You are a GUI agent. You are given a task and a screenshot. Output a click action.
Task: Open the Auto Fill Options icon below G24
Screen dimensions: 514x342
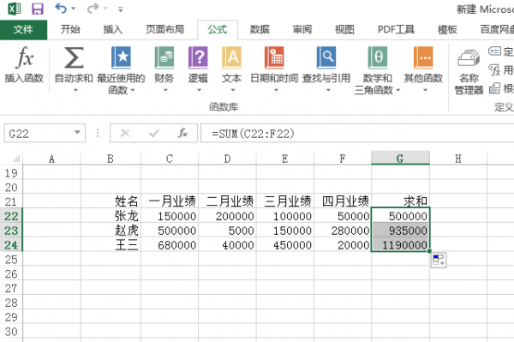pyautogui.click(x=439, y=260)
